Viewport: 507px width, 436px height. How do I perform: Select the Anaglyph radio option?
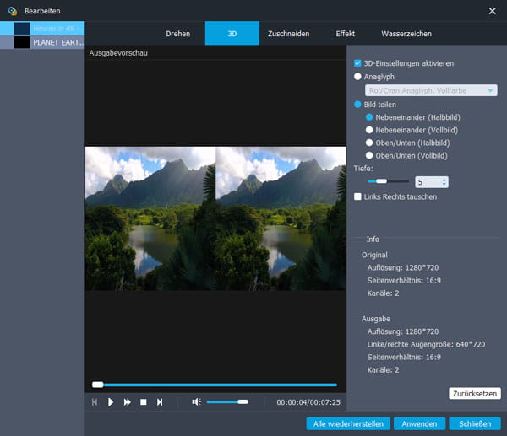(358, 77)
